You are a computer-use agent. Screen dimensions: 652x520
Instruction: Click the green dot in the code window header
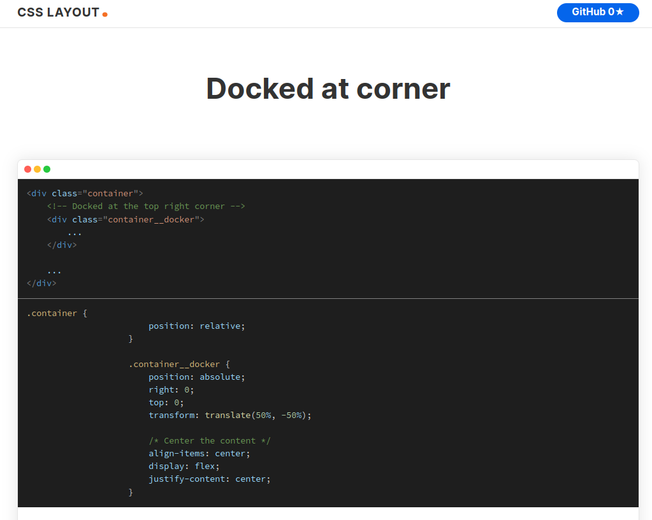click(47, 169)
